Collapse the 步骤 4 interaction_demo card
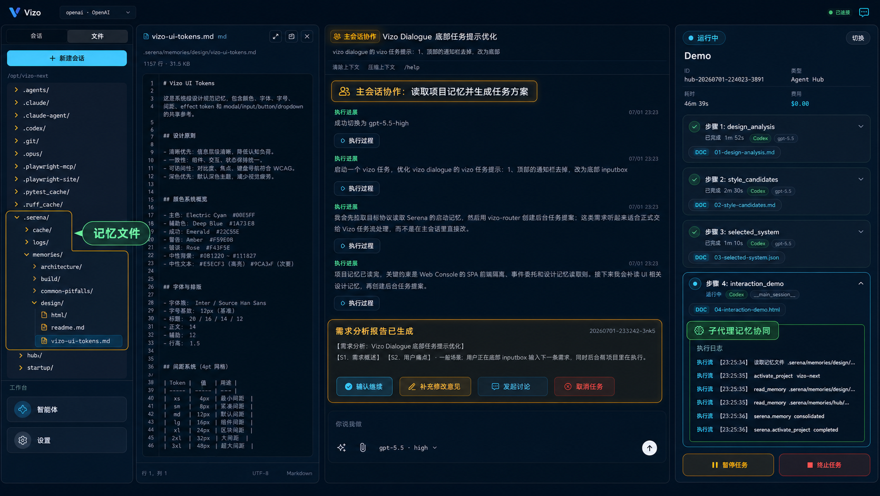 click(861, 283)
